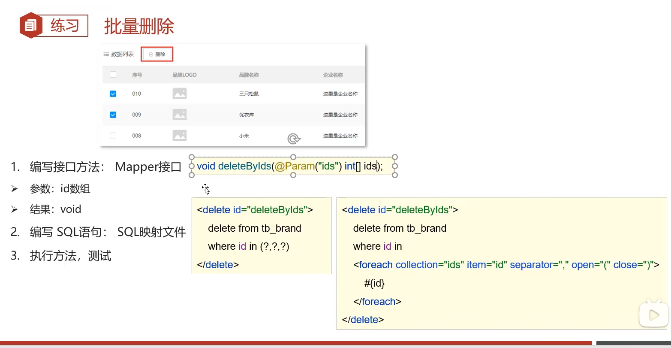Click the 这里是企业名称 cell in row 010
This screenshot has width=671, height=348.
pyautogui.click(x=340, y=94)
